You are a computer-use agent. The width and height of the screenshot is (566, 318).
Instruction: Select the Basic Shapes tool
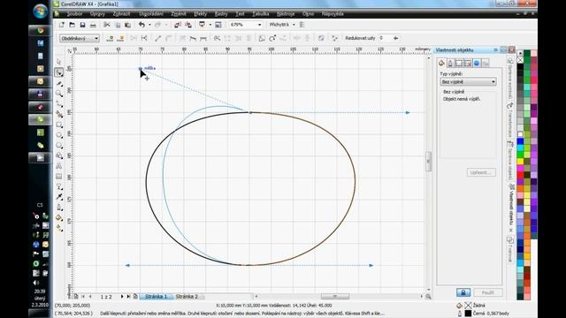point(59,155)
